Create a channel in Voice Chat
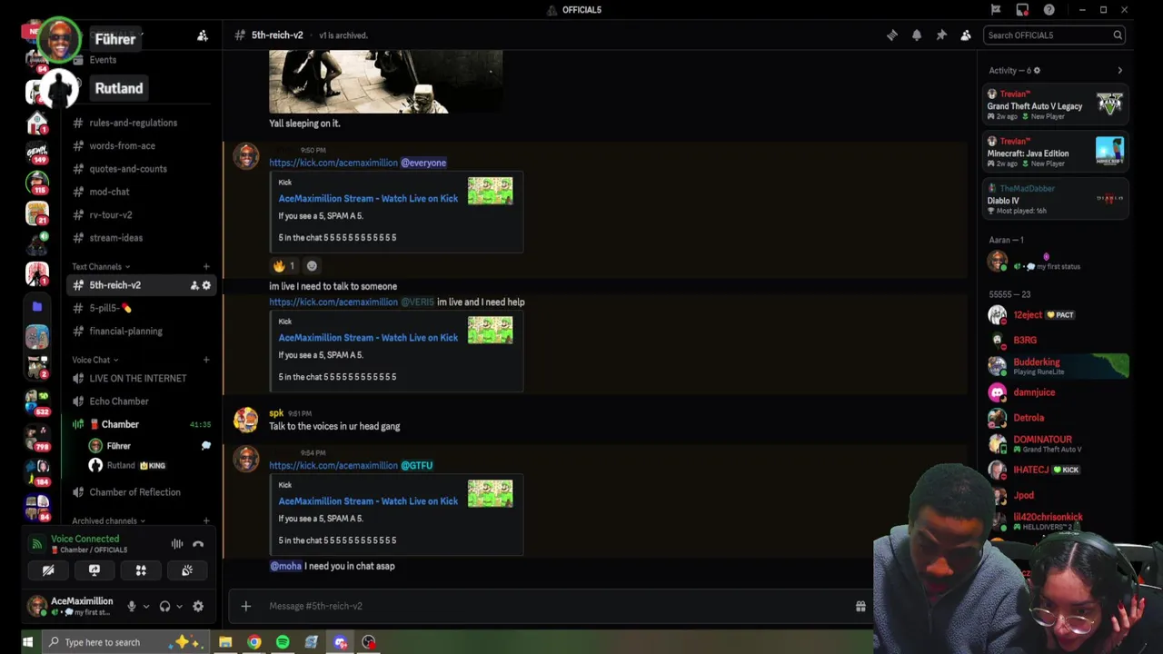Image resolution: width=1163 pixels, height=654 pixels. click(x=206, y=360)
